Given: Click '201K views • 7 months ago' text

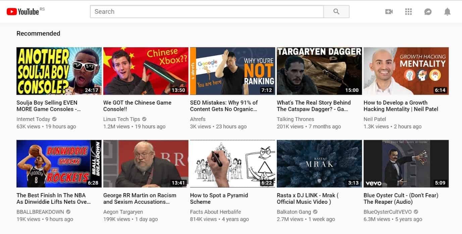Looking at the screenshot, I should pos(309,126).
